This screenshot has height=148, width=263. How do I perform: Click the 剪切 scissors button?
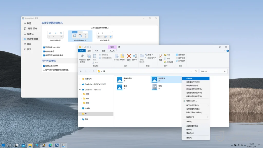(95, 62)
